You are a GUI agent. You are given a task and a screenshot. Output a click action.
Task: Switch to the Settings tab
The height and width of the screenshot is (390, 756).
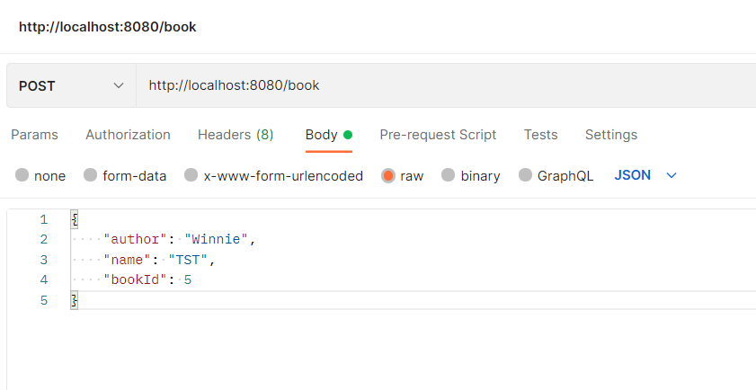coord(611,135)
